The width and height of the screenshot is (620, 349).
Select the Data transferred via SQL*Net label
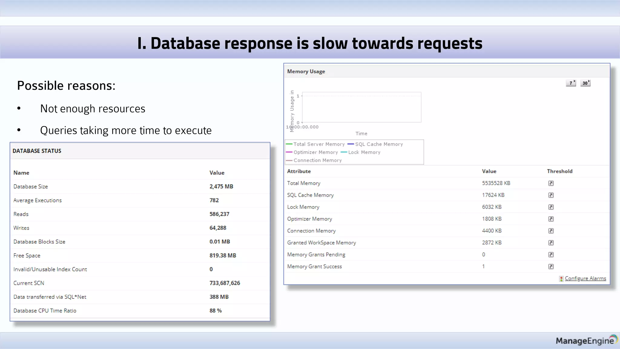(50, 297)
